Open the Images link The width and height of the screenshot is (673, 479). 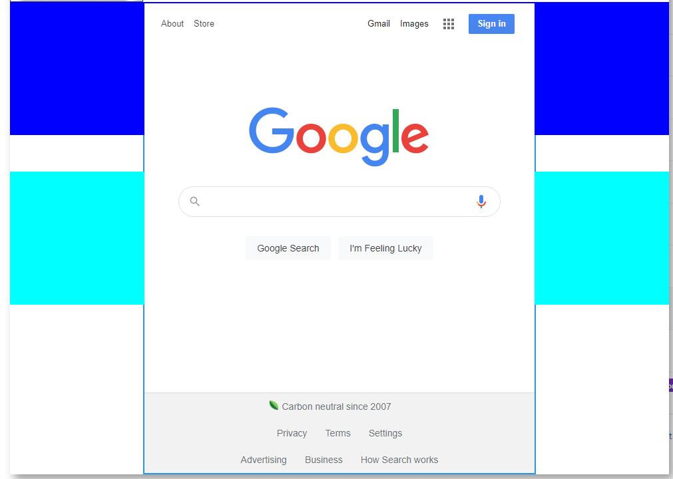(414, 23)
